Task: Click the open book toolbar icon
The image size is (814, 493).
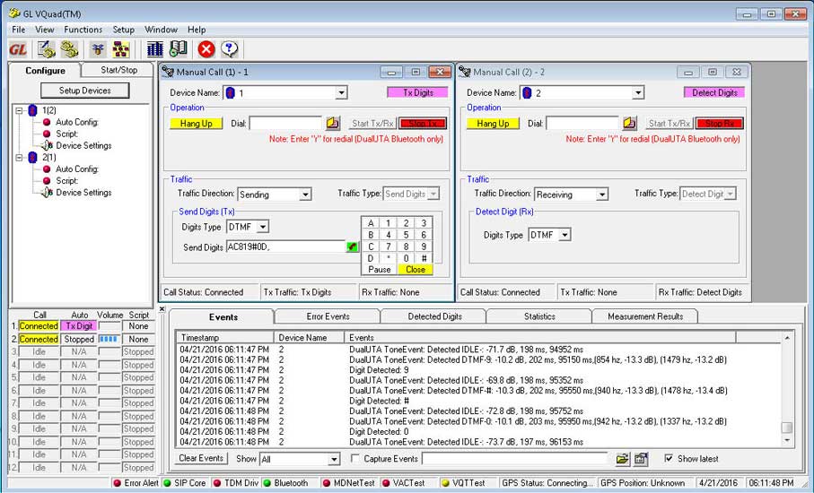Action: click(x=178, y=50)
